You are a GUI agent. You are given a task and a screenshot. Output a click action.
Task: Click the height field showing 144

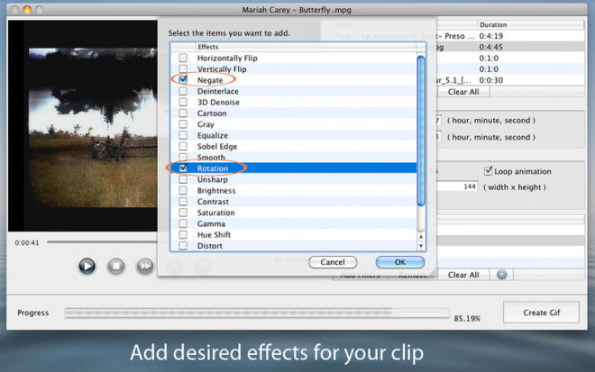(458, 186)
